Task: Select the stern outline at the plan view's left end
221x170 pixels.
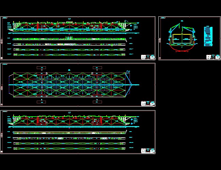Action: 11,85
